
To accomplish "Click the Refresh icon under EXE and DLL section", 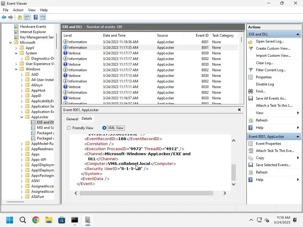I will (x=250, y=121).
